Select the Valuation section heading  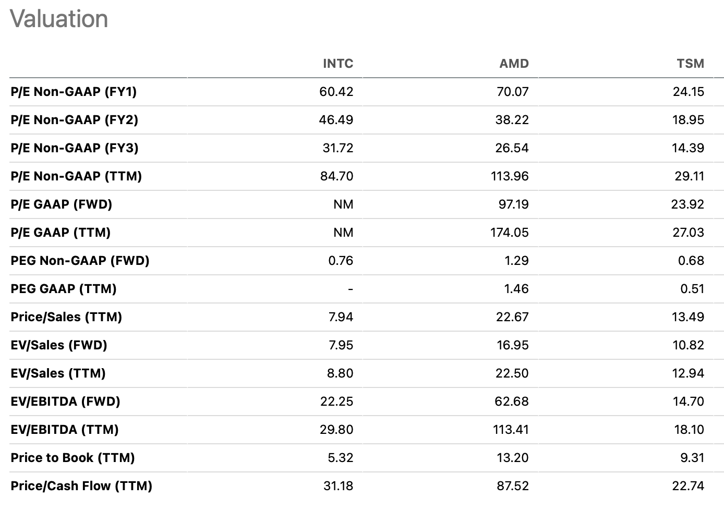pyautogui.click(x=59, y=19)
